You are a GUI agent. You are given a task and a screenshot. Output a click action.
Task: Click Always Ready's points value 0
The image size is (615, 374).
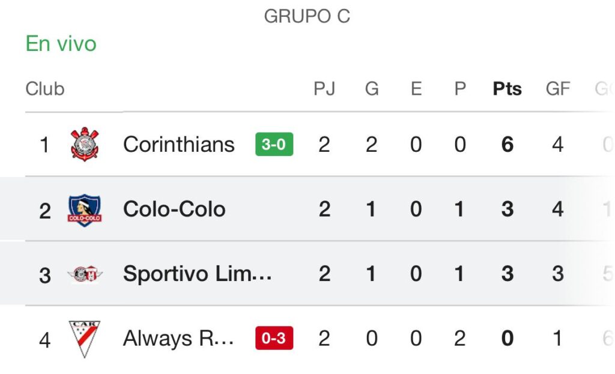coord(507,338)
